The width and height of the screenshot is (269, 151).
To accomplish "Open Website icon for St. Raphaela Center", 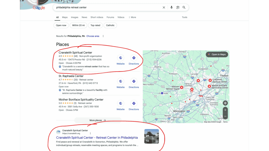I will (x=121, y=81).
